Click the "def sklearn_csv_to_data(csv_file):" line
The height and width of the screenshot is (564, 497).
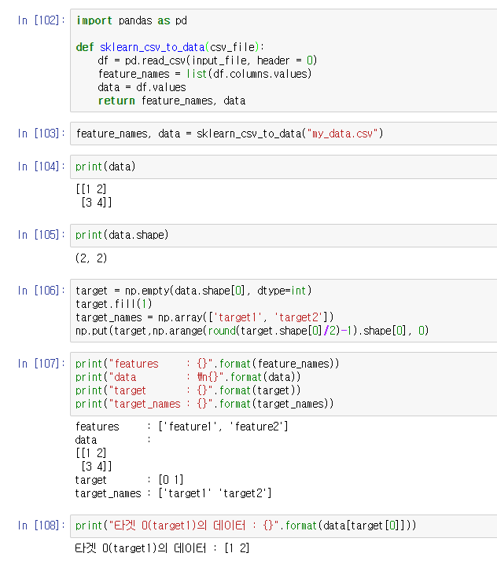click(170, 47)
